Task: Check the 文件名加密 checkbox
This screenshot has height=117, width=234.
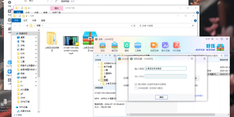Action: (x=136, y=88)
